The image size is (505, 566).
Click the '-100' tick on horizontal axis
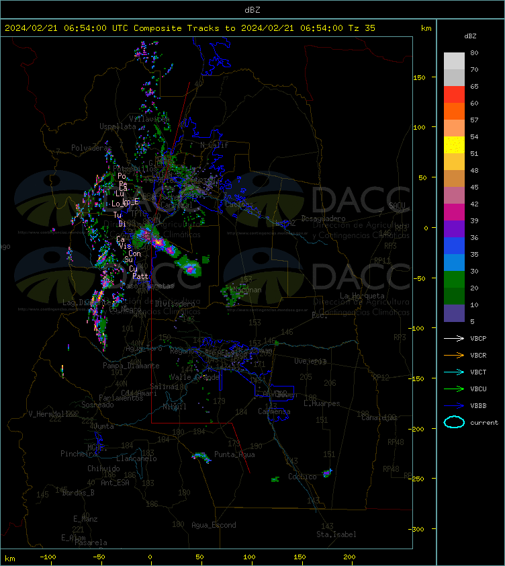48,557
